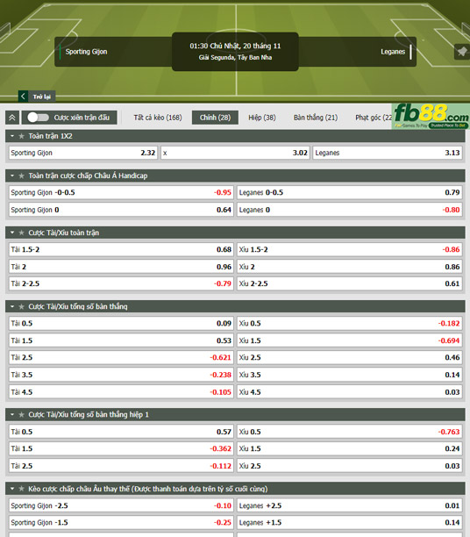This screenshot has height=537, width=470.
Task: Select Xỉu 4.5 at 0.03
Action: coord(350,392)
